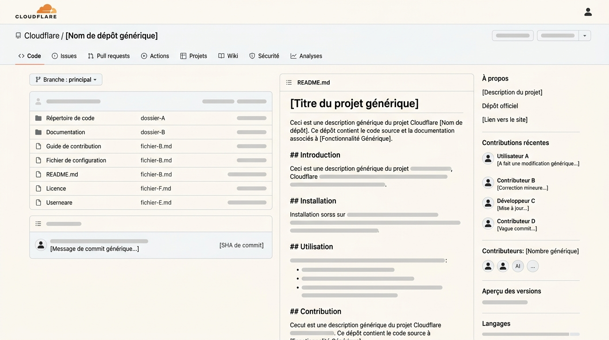Open the Documentation folder
The width and height of the screenshot is (609, 340).
tap(66, 132)
